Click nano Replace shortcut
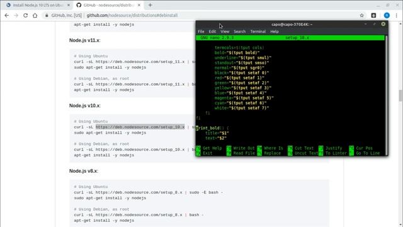403x227 pixels. tap(269, 153)
